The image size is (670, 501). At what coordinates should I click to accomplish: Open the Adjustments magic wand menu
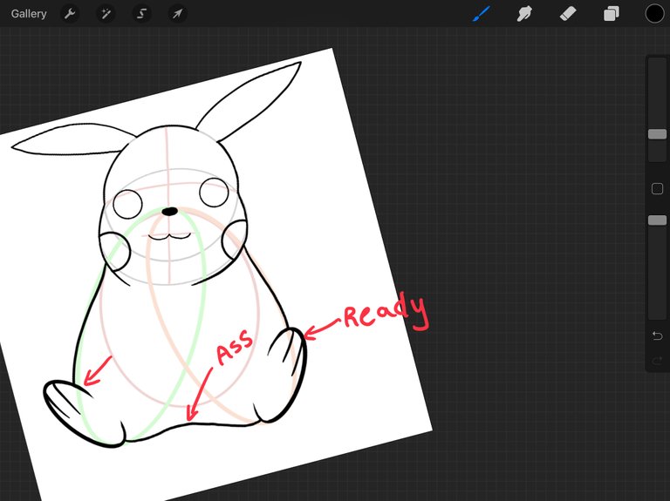[106, 14]
